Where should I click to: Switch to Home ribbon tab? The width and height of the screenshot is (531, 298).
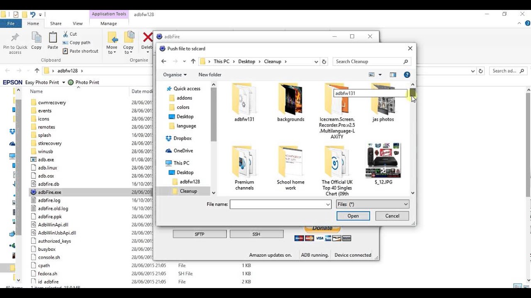pyautogui.click(x=33, y=24)
